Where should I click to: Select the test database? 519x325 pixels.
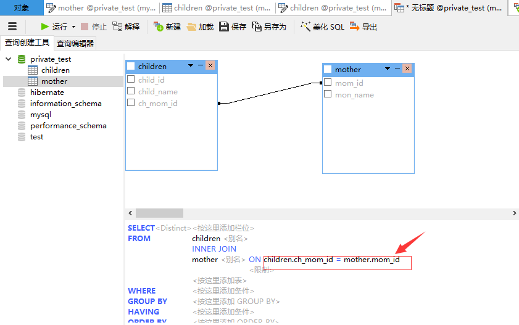[36, 137]
